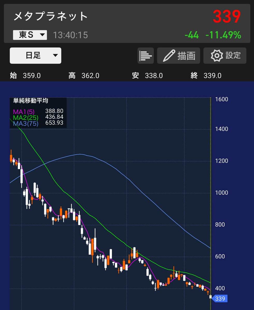This screenshot has width=254, height=310.
Task: Click the 始 359.0 opening price
Action: (x=25, y=76)
